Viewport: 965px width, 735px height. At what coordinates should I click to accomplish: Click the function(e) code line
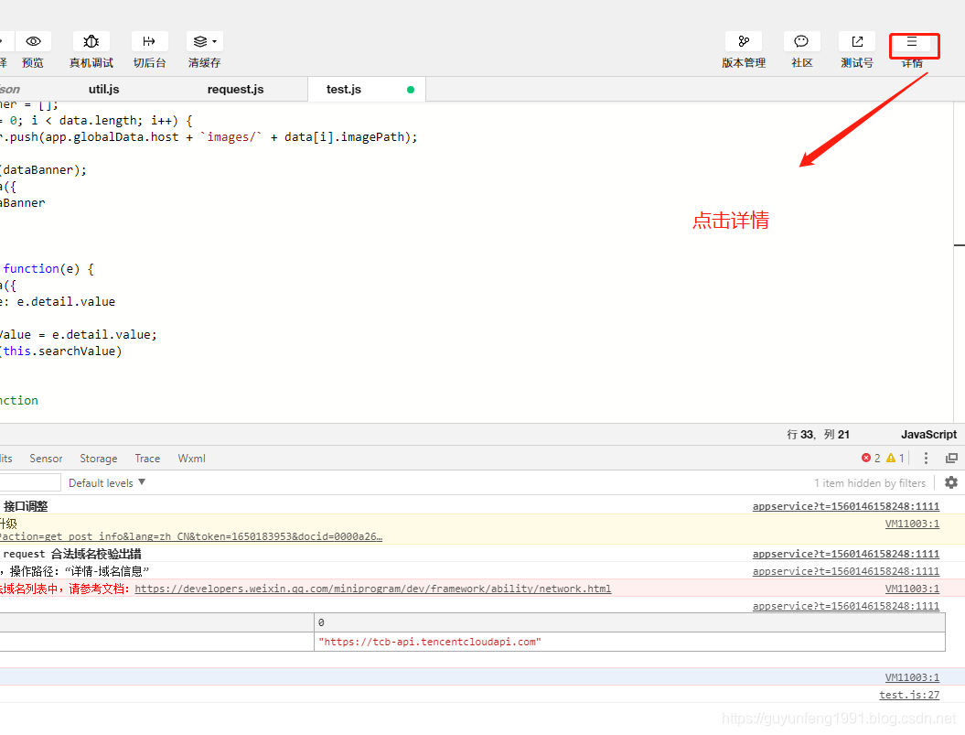[x=48, y=268]
